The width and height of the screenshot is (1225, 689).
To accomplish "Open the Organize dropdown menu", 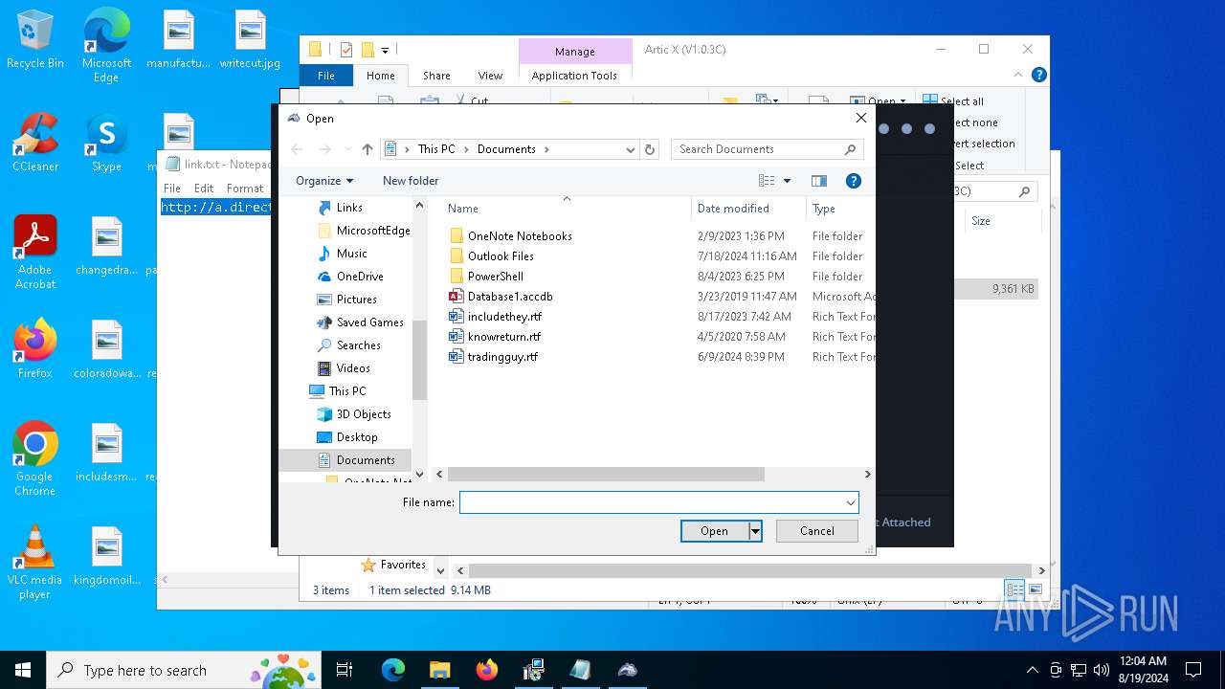I will 324,181.
